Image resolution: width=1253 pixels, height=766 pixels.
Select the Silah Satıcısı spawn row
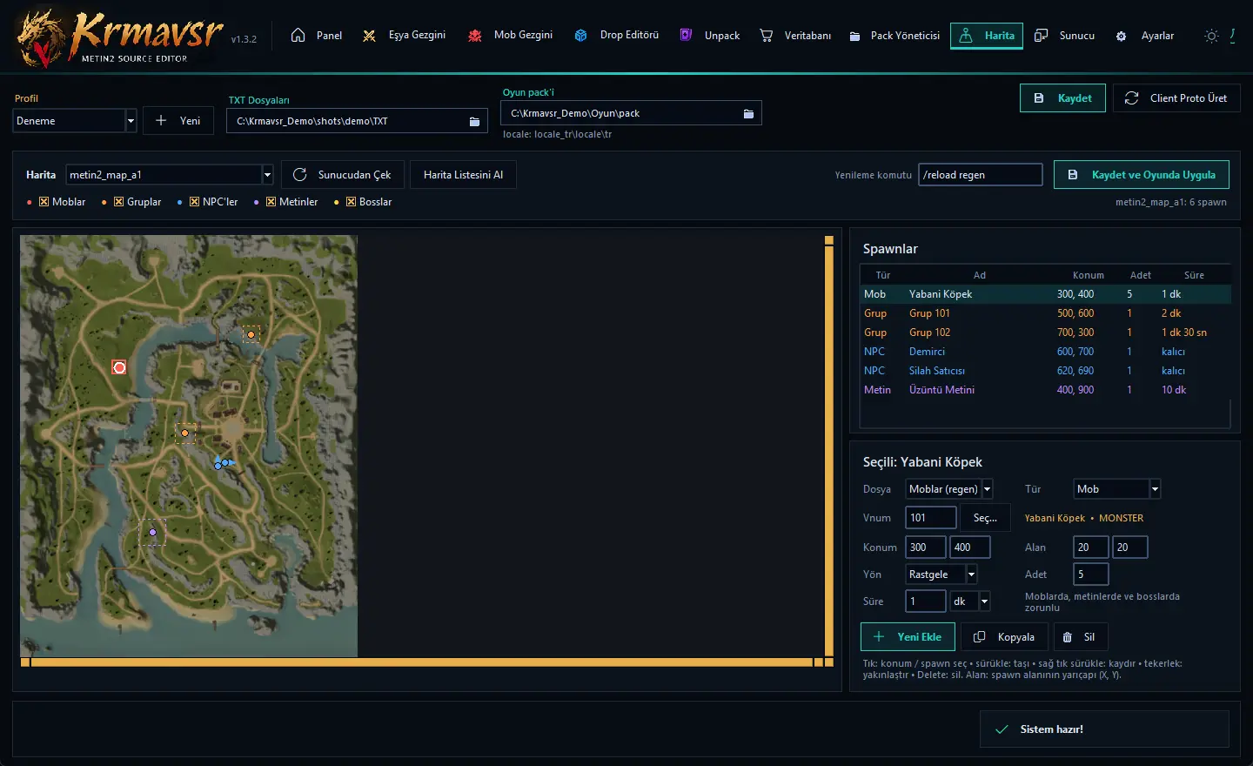(1045, 371)
